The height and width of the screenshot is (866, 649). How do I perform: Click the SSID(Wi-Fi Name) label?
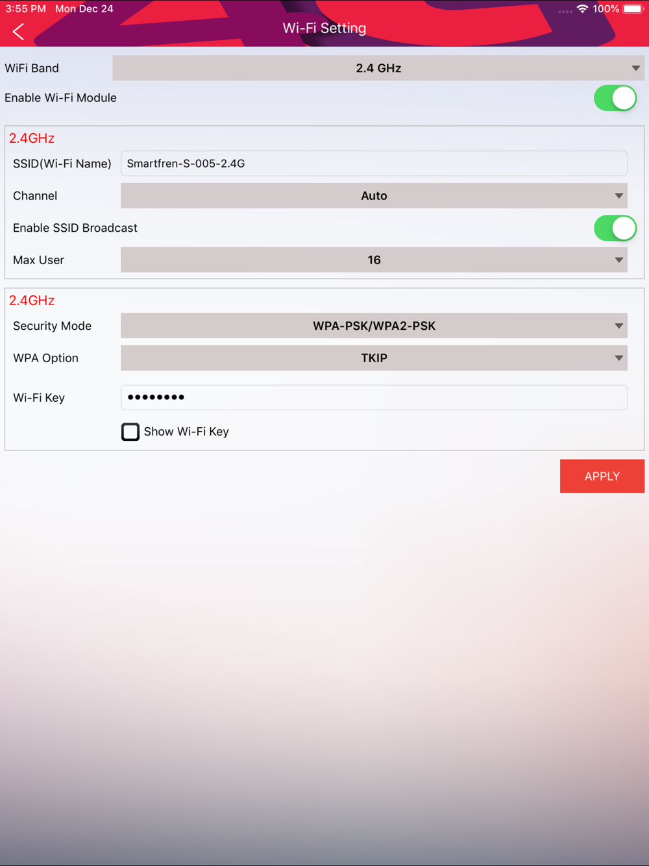click(x=62, y=164)
